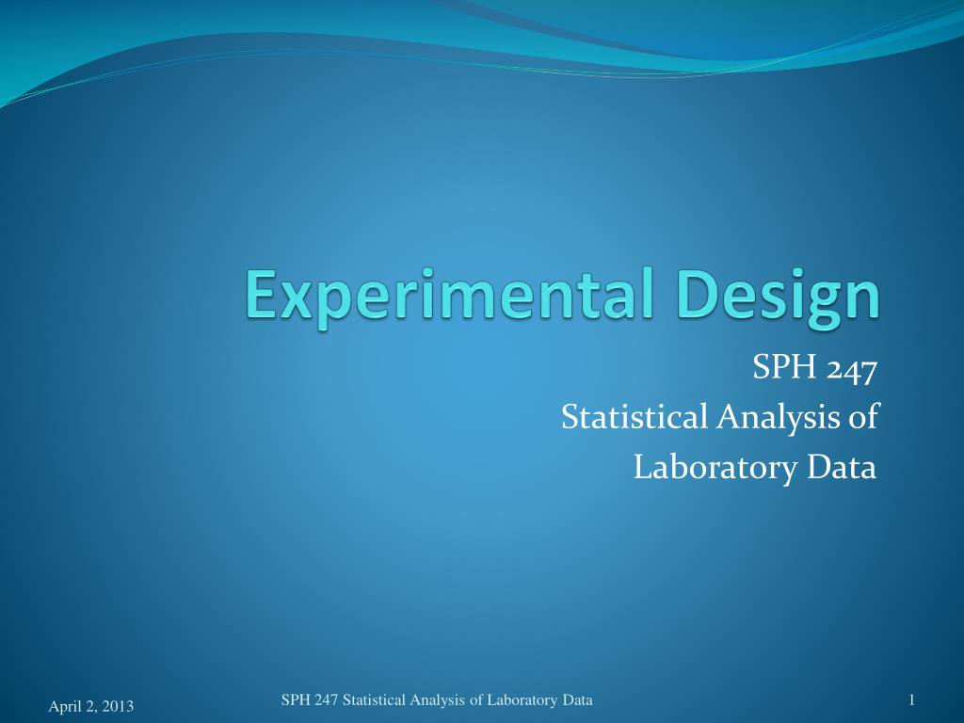Click the footer 'SPH 247 Statistical Analysis of Laboratory Data'
Viewport: 964px width, 723px height.
(437, 699)
